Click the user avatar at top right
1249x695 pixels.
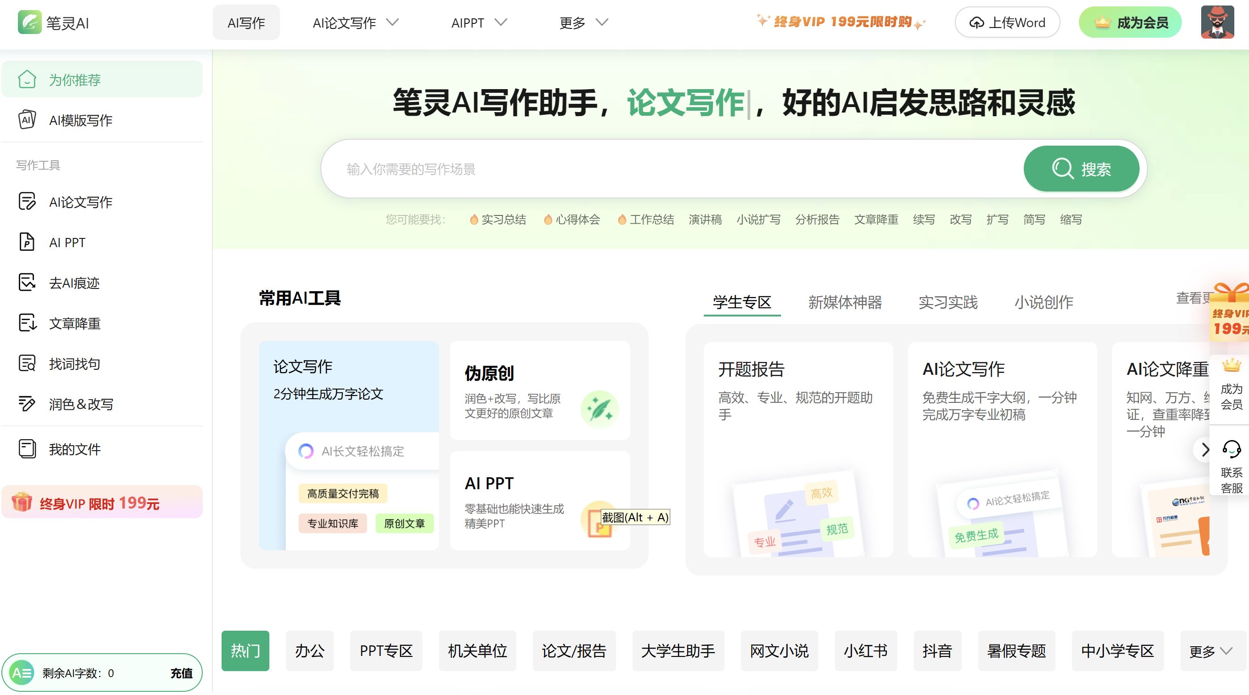click(x=1217, y=23)
